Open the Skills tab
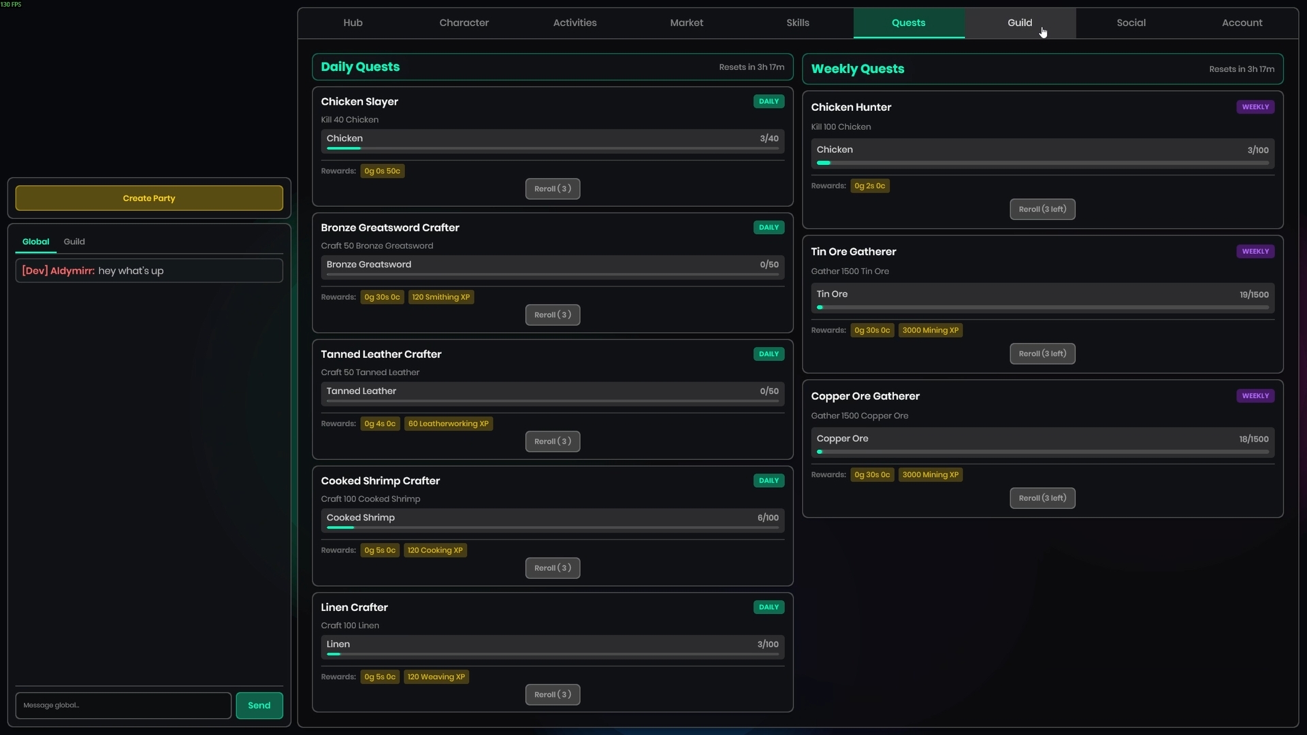Viewport: 1307px width, 735px height. [797, 22]
